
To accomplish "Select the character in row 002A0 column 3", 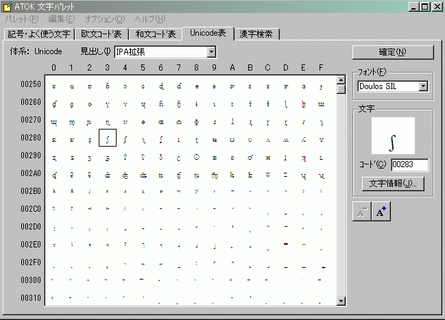I will tap(108, 175).
